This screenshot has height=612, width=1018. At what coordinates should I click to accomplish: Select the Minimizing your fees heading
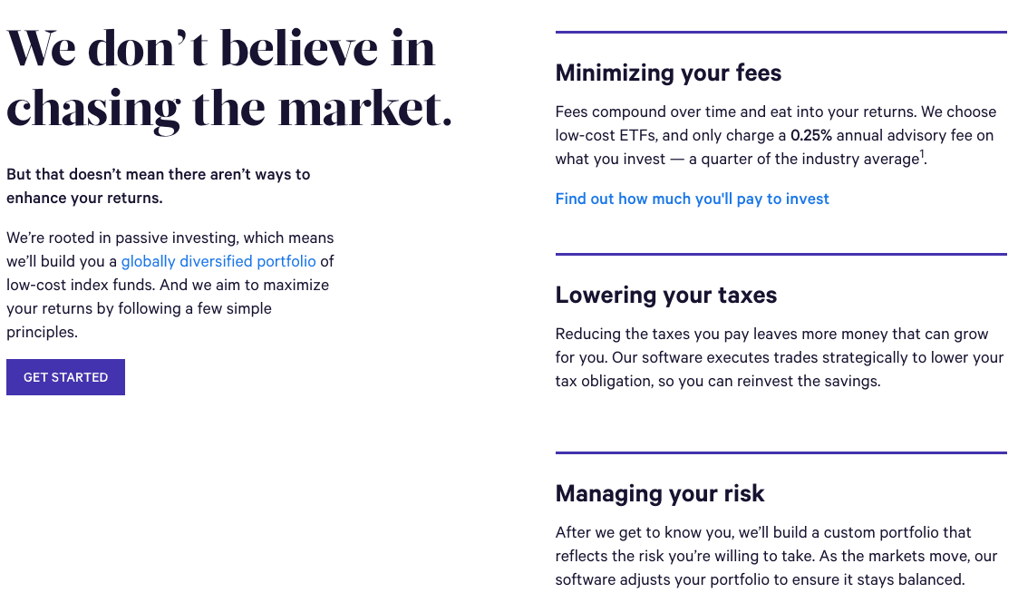(668, 73)
